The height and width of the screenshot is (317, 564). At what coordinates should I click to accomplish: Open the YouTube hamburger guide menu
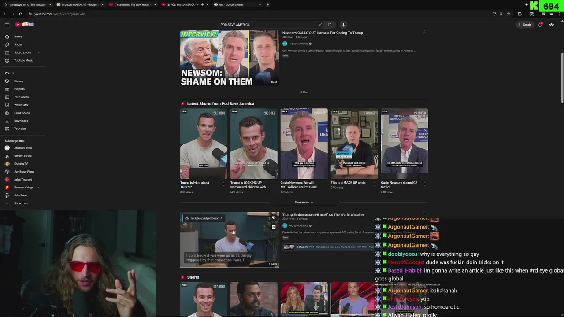(x=7, y=25)
